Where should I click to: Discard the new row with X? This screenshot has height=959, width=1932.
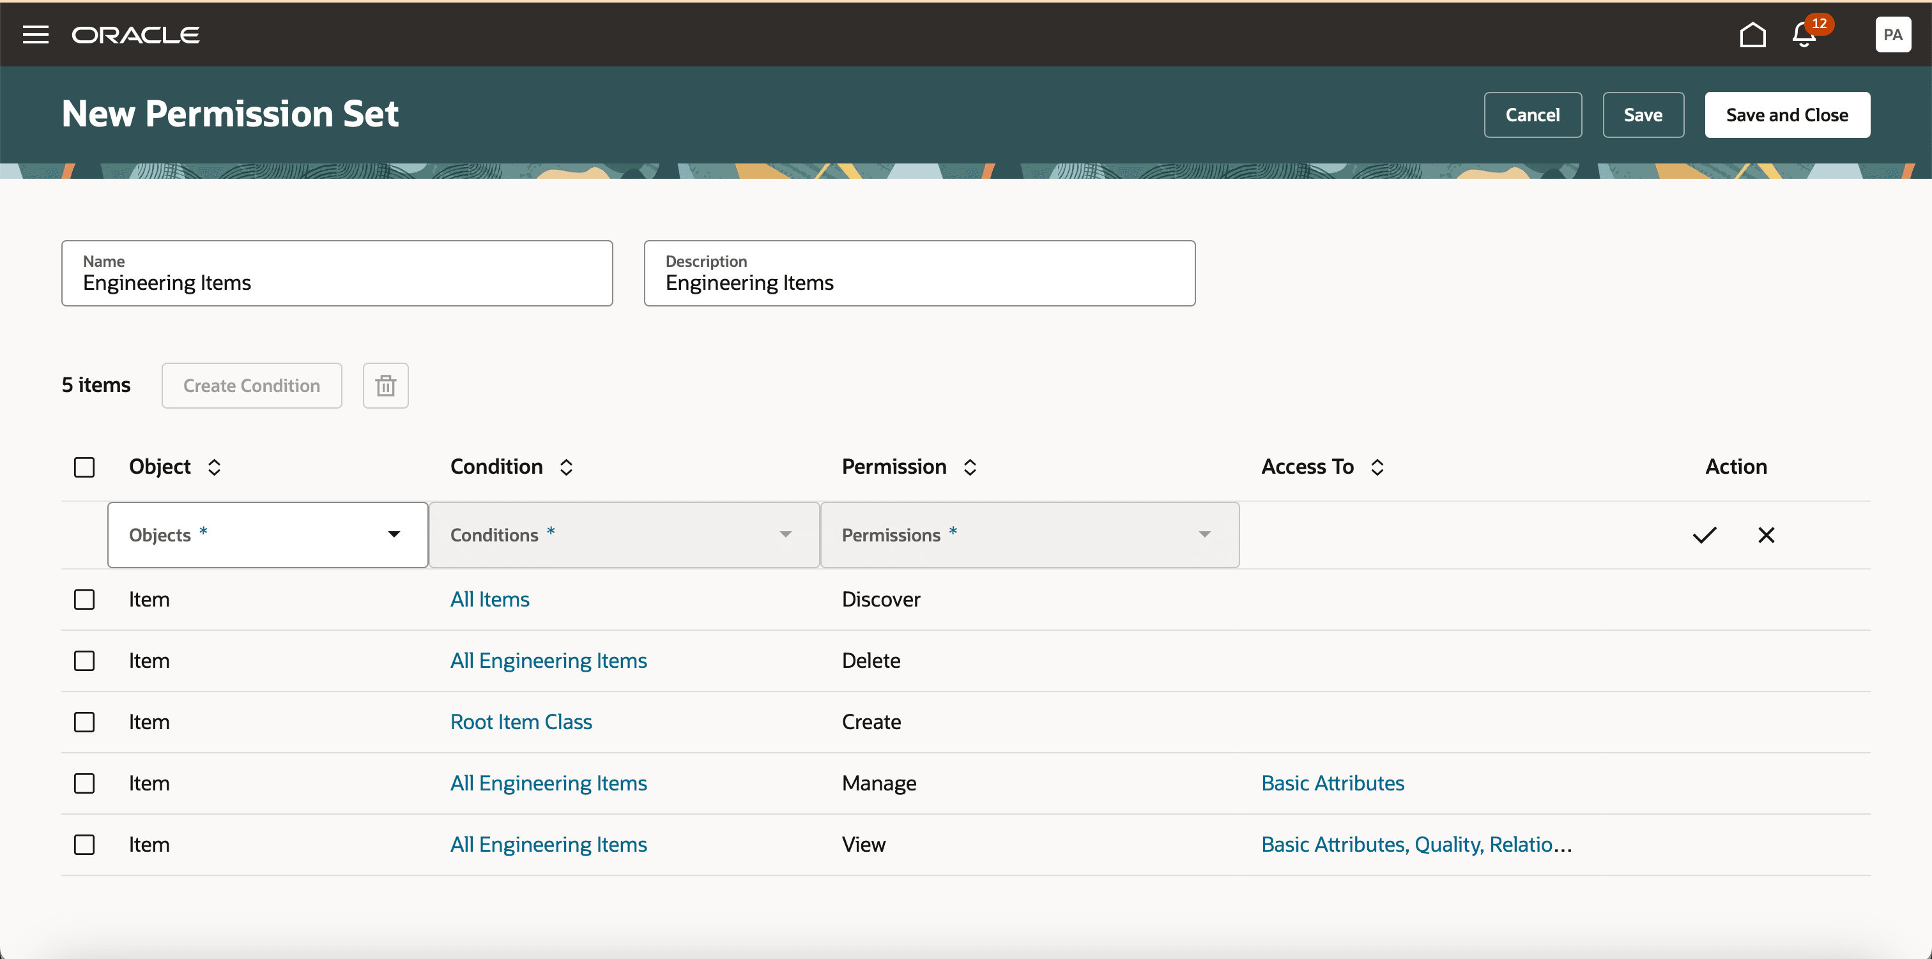[x=1765, y=534]
